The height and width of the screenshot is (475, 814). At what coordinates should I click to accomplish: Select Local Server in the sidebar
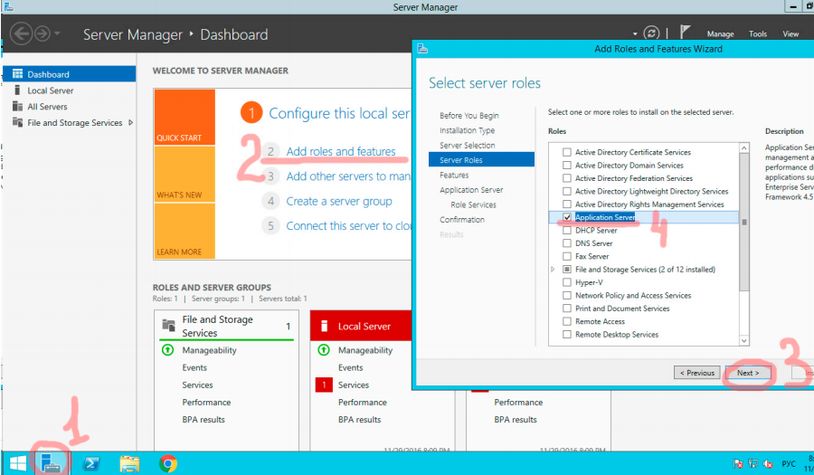click(x=51, y=90)
